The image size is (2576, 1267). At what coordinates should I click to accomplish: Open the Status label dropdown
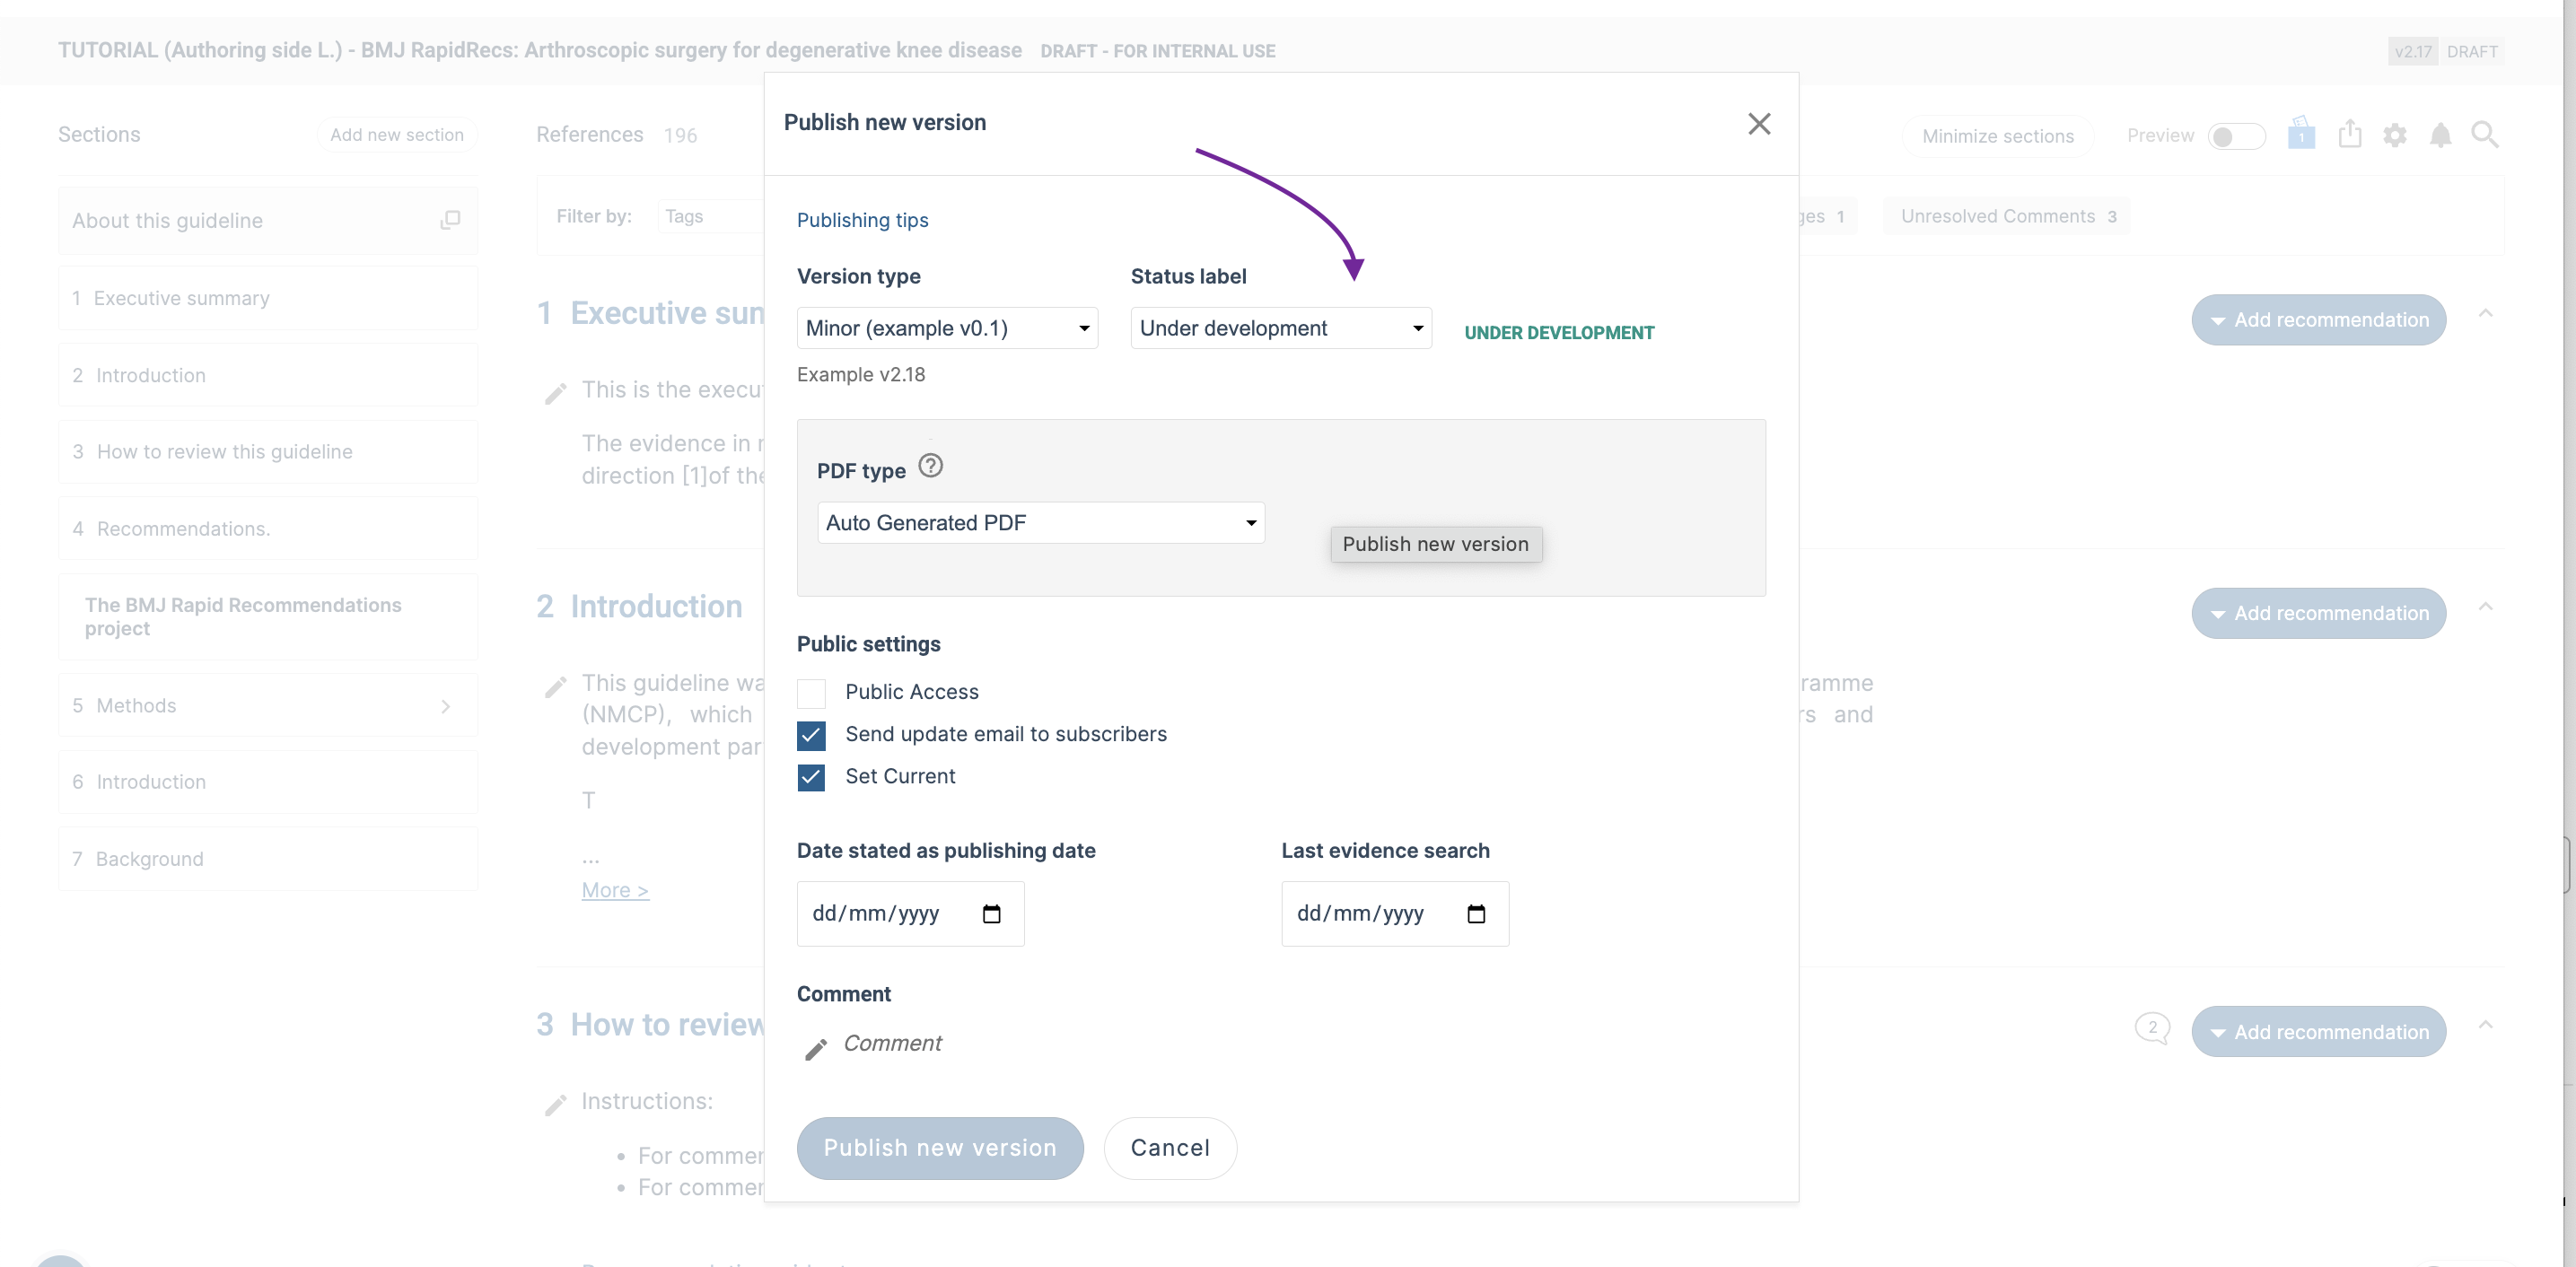point(1281,328)
